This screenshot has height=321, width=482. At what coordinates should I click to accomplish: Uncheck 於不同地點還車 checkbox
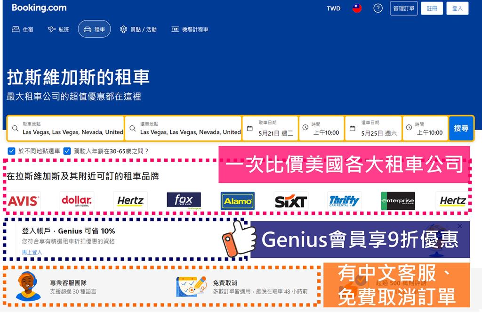(x=11, y=151)
